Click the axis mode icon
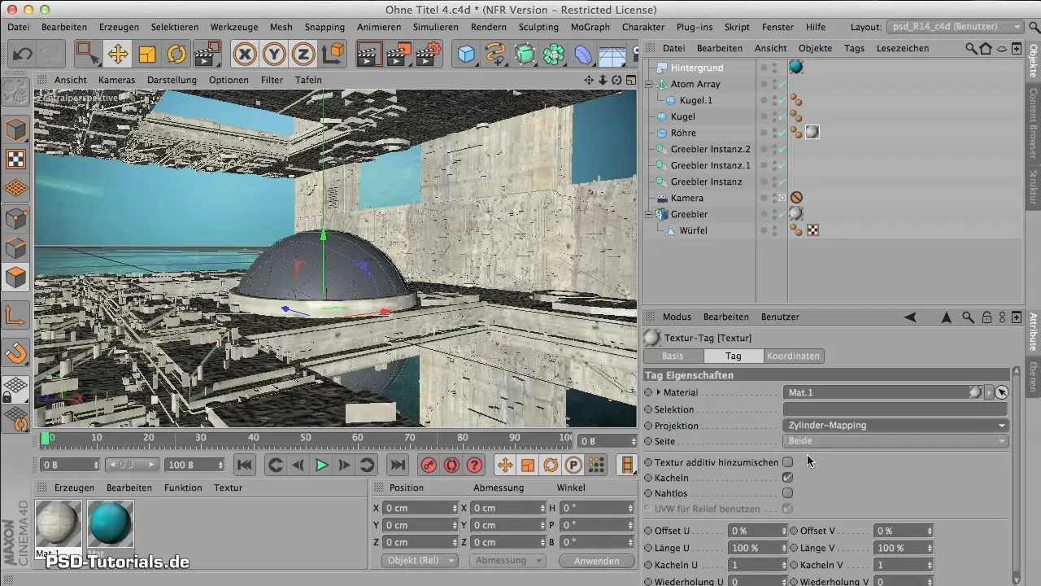This screenshot has width=1041, height=586. (x=16, y=315)
